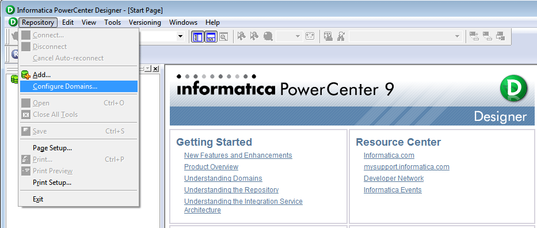Click the person with curved arrow toolbar icon
The width and height of the screenshot is (537, 228).
tap(341, 36)
